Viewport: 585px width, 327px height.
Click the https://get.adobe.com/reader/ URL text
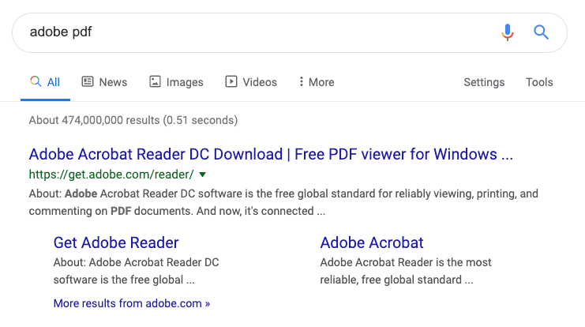point(111,175)
